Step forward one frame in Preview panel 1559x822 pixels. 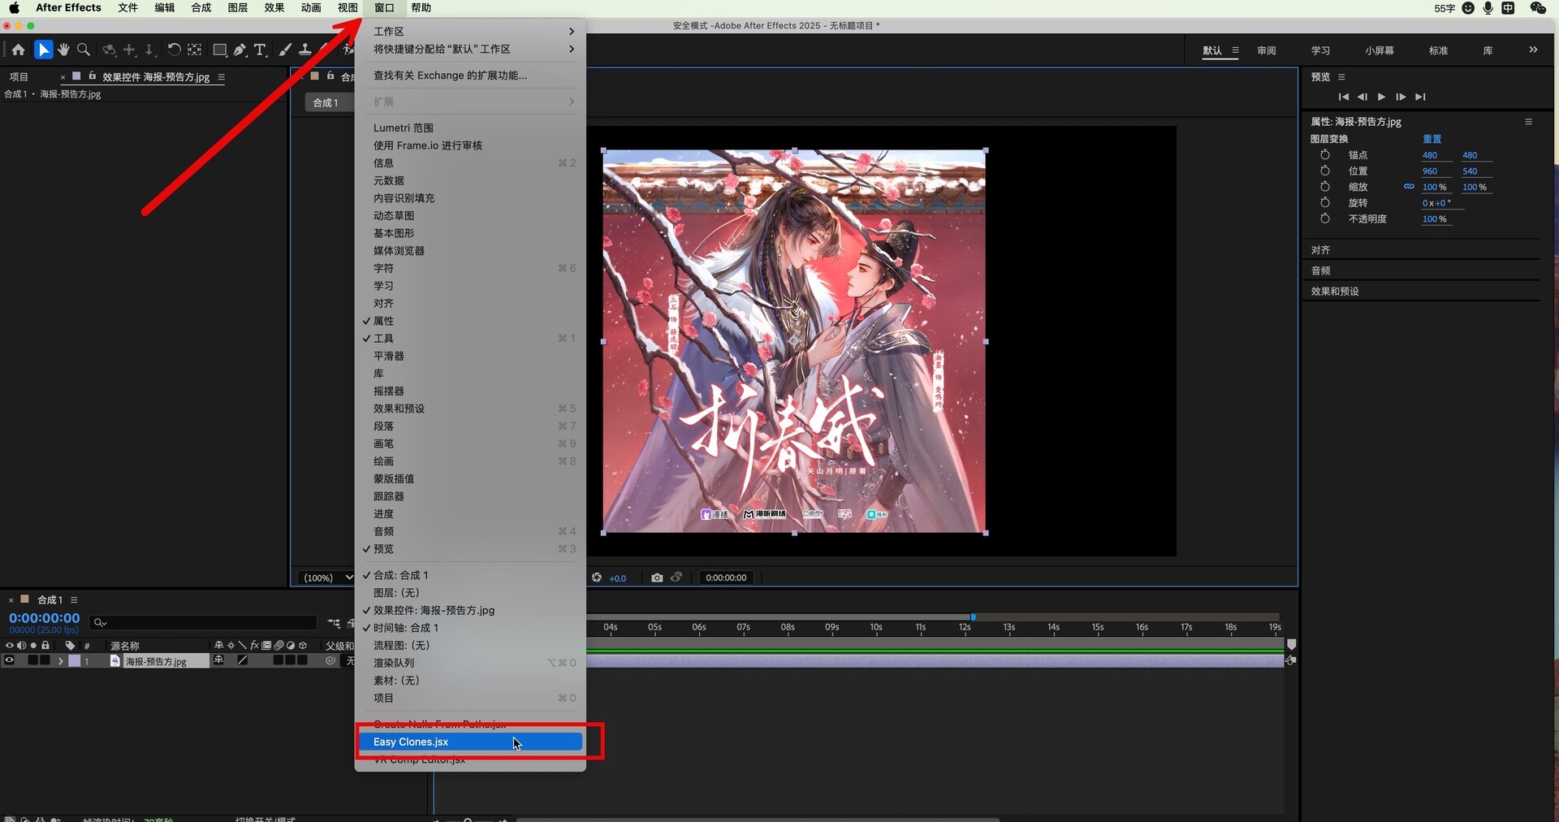point(1401,97)
